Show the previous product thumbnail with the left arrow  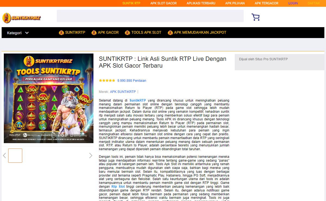pyautogui.click(x=4, y=156)
